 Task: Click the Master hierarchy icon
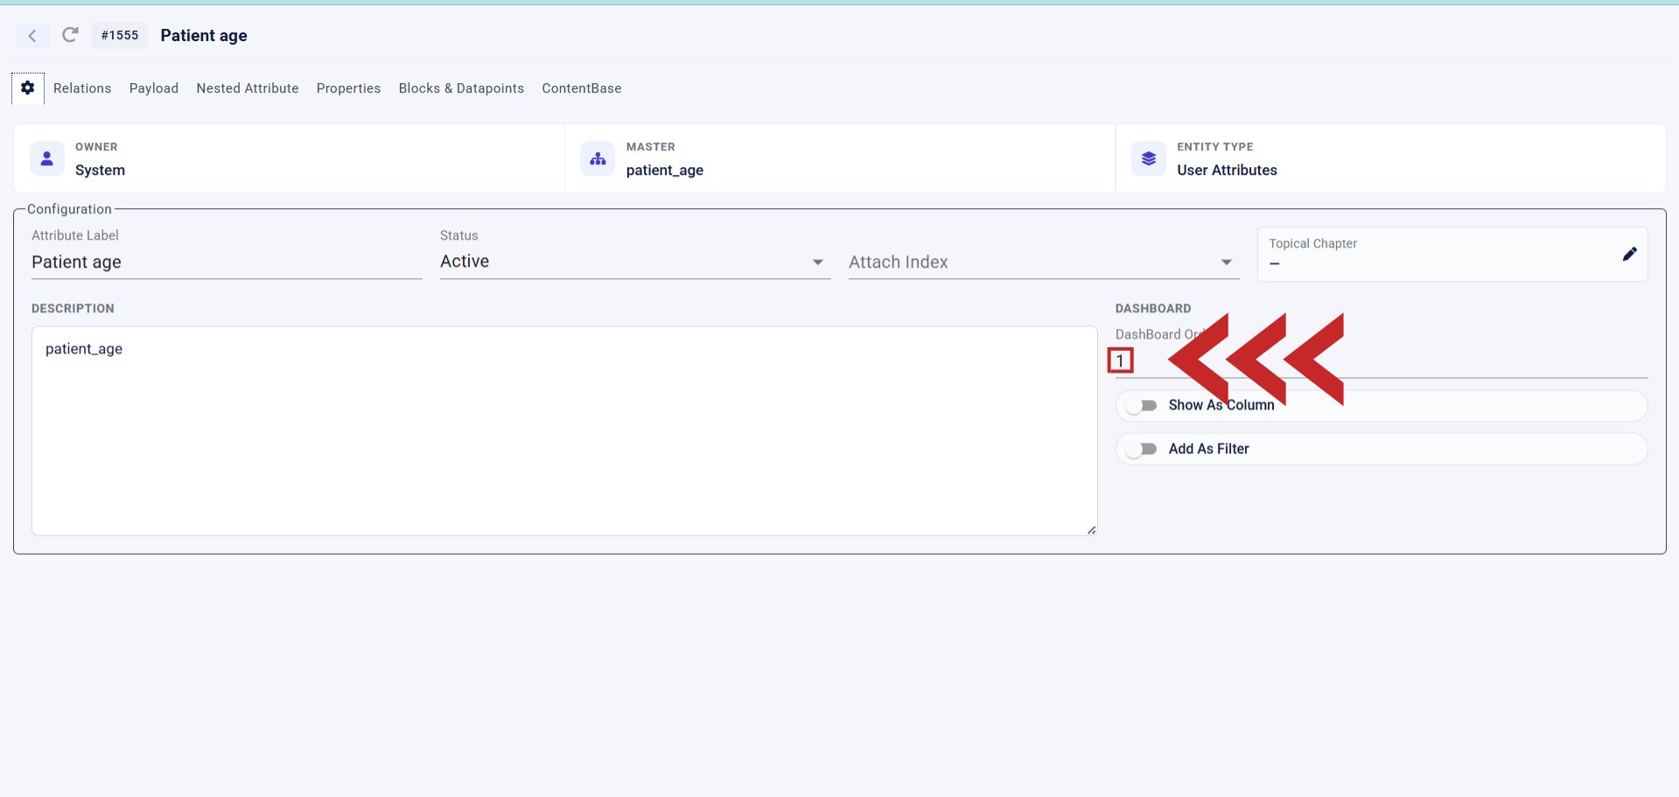(598, 158)
